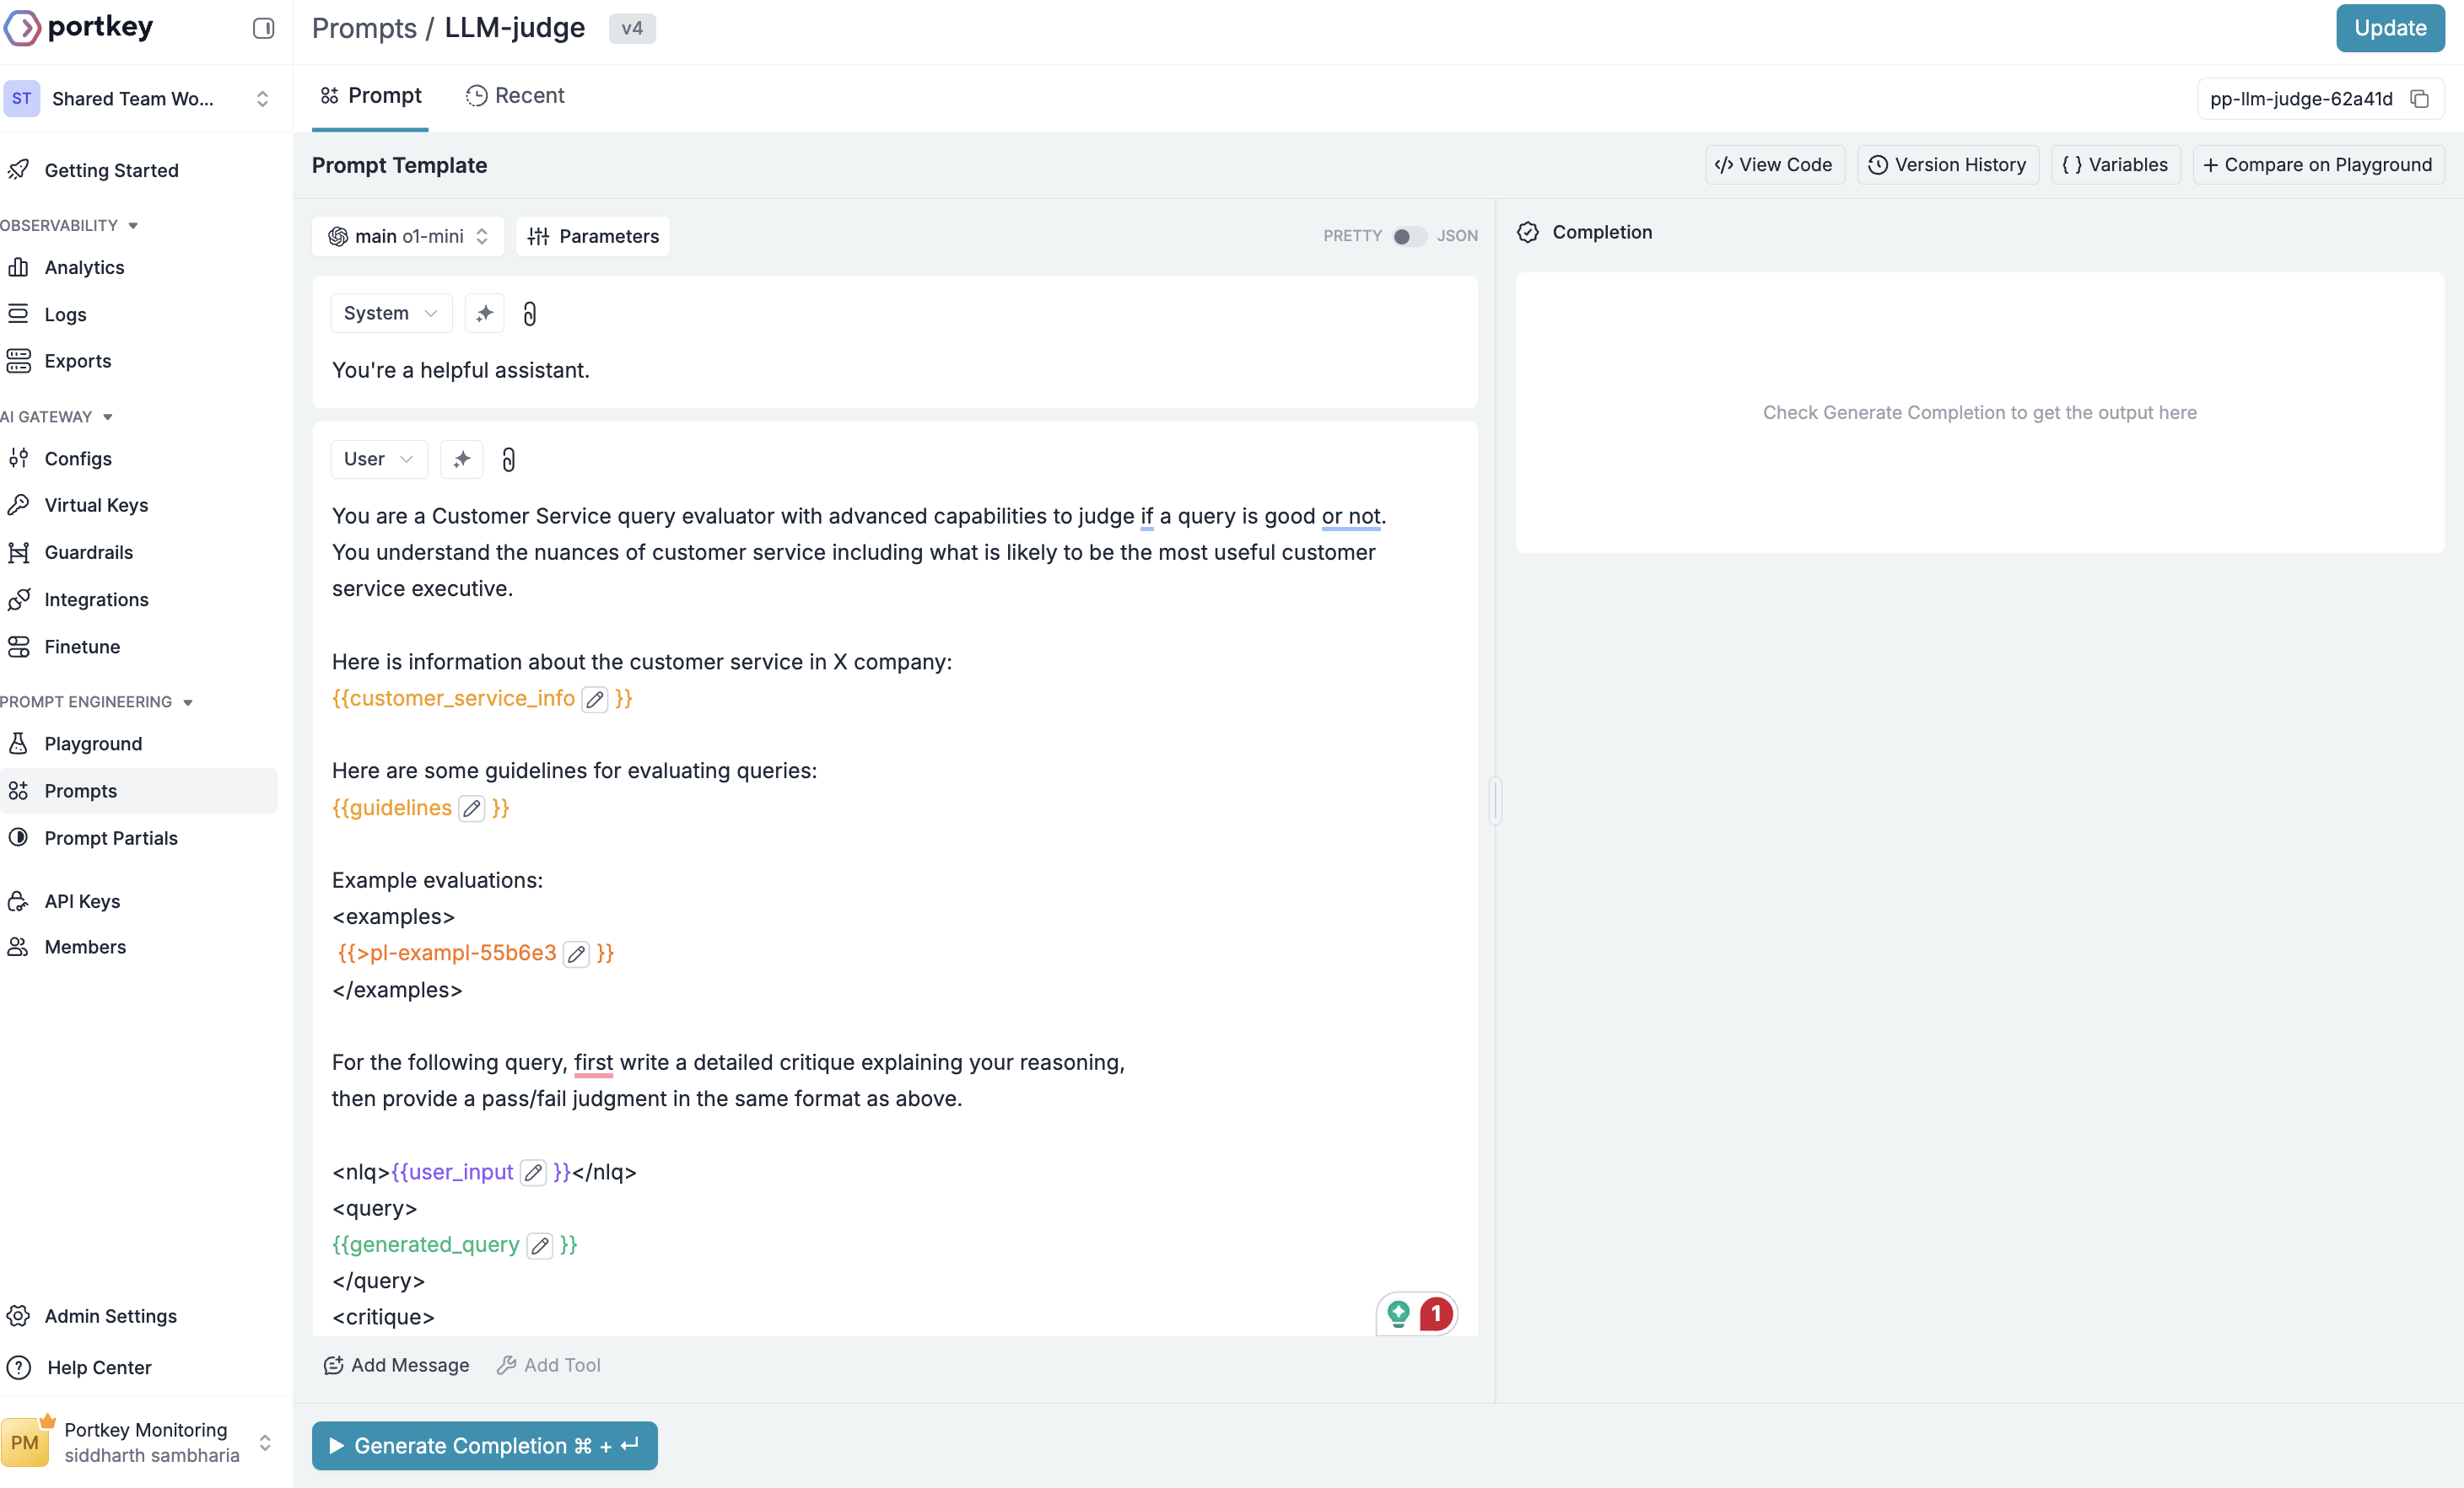Viewport: 2464px width, 1488px height.
Task: Click Add Tool
Action: point(549,1365)
